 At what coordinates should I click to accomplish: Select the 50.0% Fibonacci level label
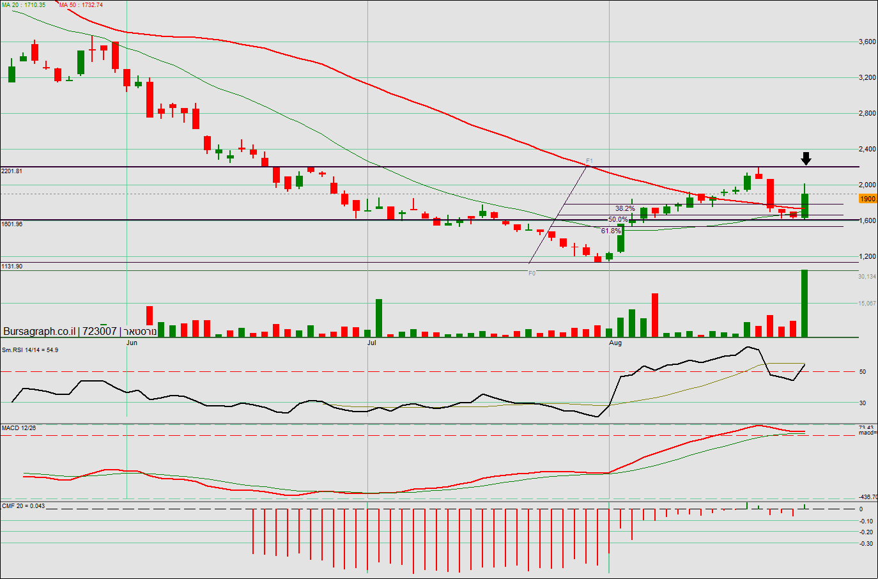click(x=618, y=219)
